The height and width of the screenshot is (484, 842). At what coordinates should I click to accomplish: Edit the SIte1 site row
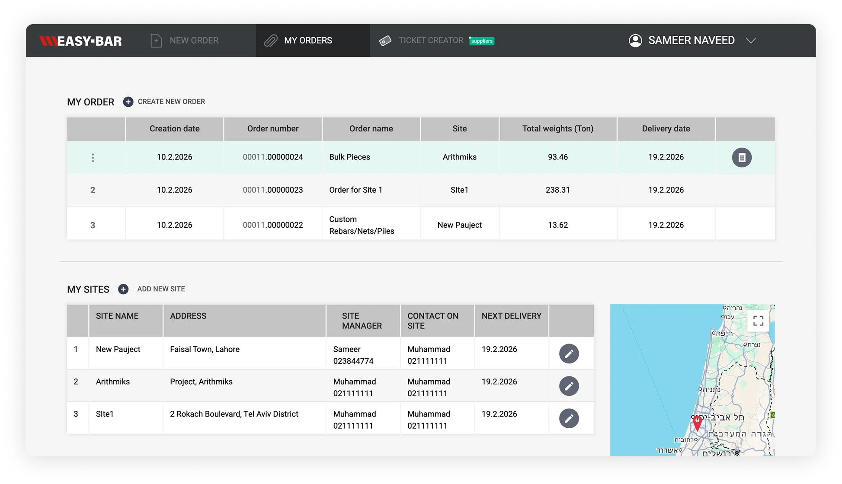point(569,419)
